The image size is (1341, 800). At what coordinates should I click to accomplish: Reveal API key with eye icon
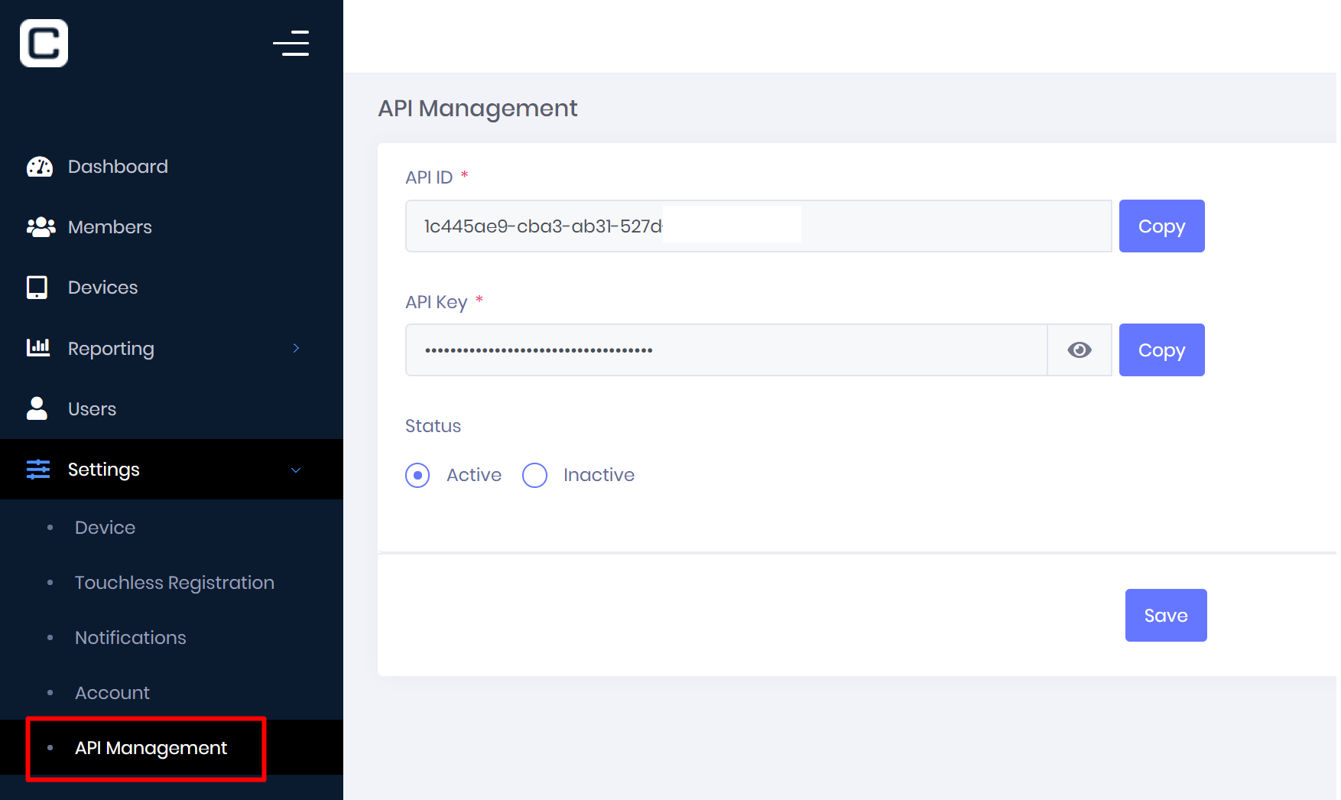(x=1079, y=350)
